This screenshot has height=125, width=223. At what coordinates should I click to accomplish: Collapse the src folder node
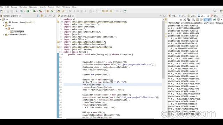3,25
